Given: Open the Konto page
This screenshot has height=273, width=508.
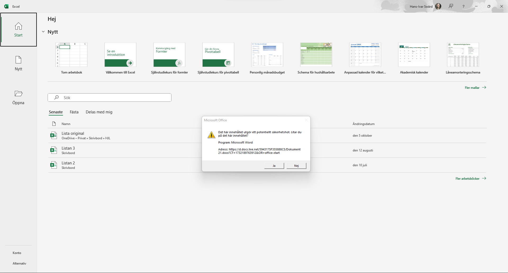Looking at the screenshot, I should click(17, 253).
